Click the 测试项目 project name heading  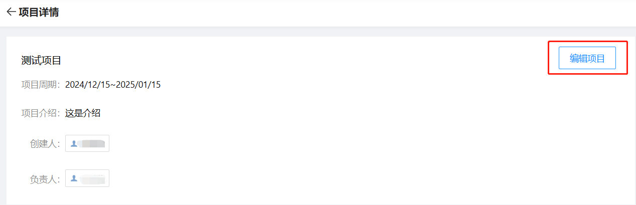pyautogui.click(x=41, y=61)
